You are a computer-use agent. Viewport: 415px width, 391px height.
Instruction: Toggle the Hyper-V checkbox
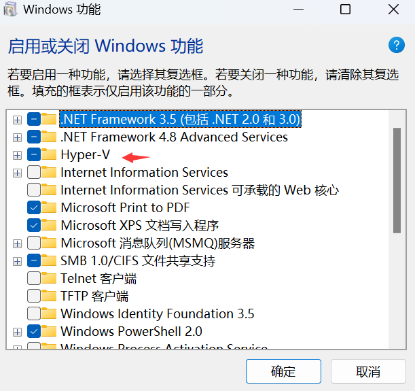click(x=34, y=155)
